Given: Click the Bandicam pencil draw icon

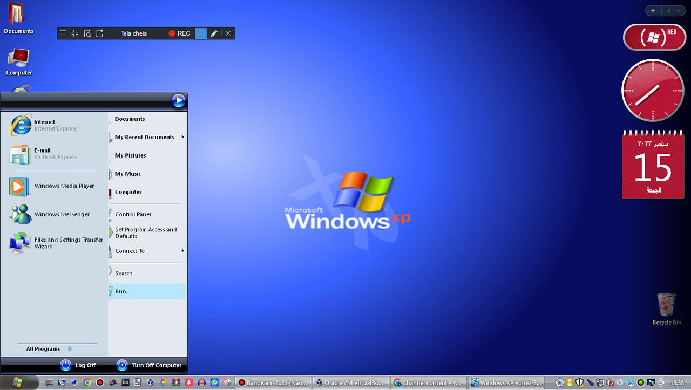Looking at the screenshot, I should pos(214,33).
